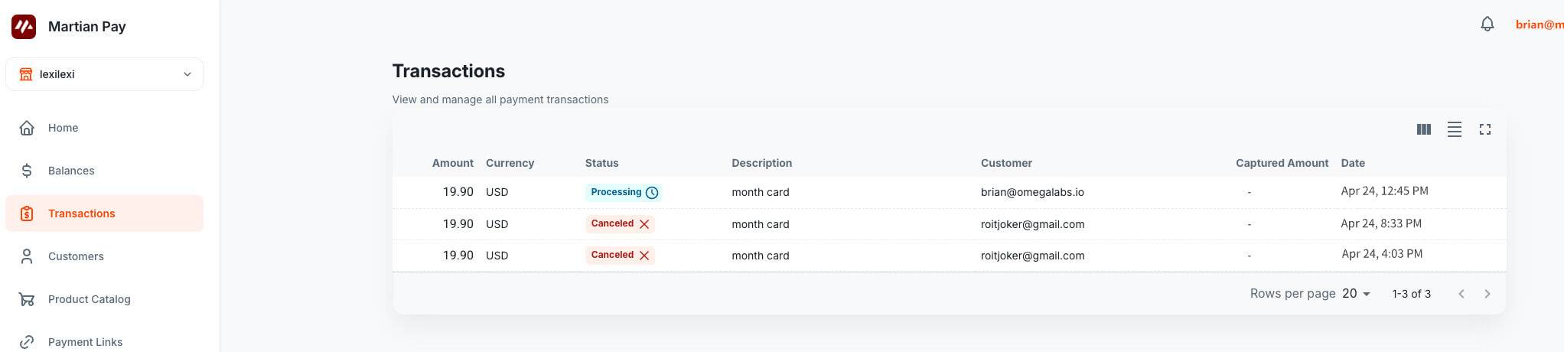Screen dimensions: 1564x352
Task: Click the Processing status clock icon
Action: [x=652, y=193]
